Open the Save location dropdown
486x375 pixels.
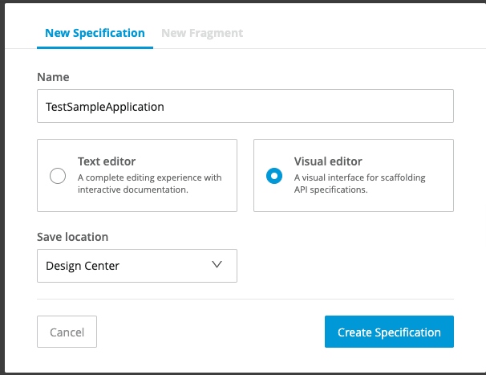click(137, 265)
